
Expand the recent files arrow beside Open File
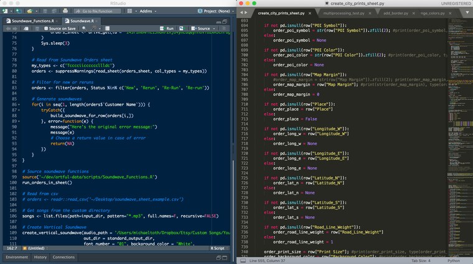pos(36,11)
